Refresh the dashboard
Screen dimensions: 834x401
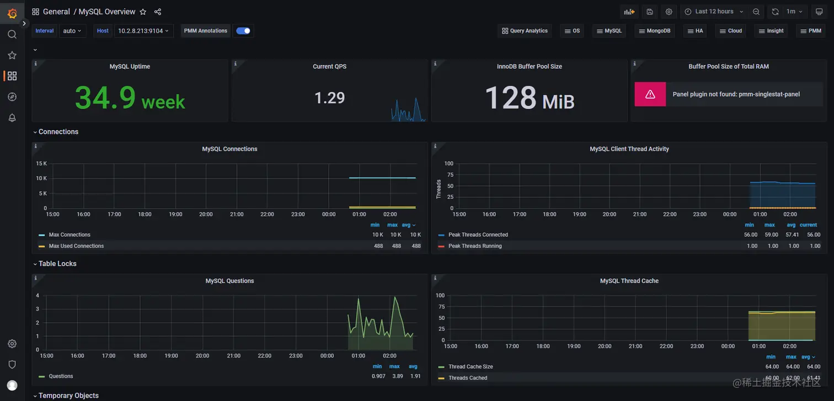pyautogui.click(x=775, y=12)
